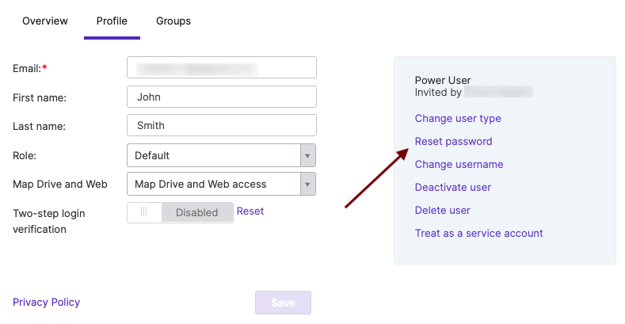The image size is (625, 324).
Task: Open the Map Drive and Web access dropdown
Action: 221,184
